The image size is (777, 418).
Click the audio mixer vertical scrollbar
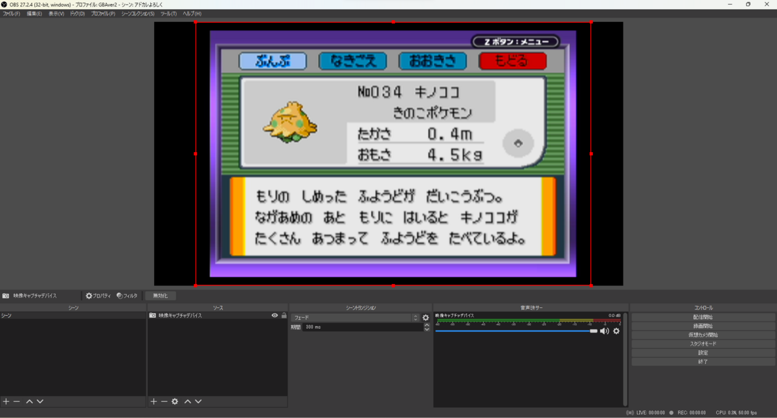pyautogui.click(x=625, y=359)
